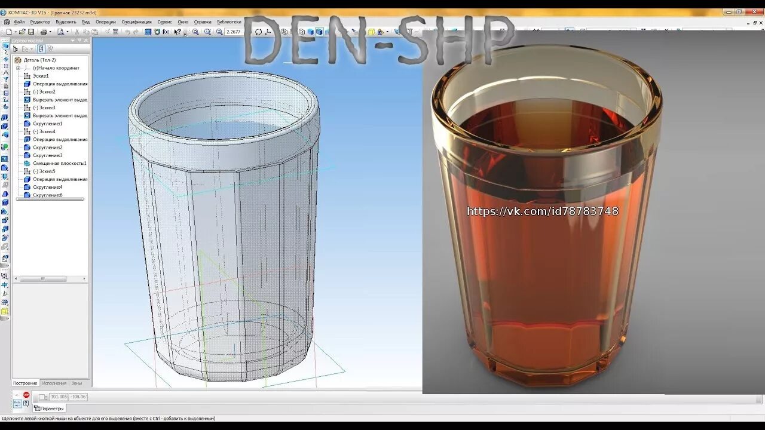Image resolution: width=765 pixels, height=430 pixels.
Task: Select Скругление:3 in model tree
Action: [43, 155]
